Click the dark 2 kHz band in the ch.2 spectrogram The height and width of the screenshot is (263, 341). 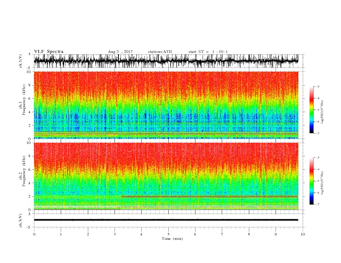click(x=210, y=196)
